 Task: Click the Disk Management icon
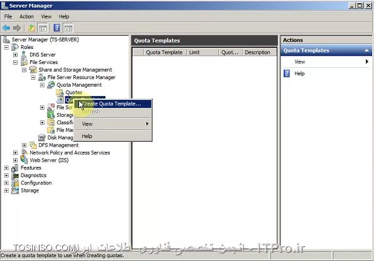coord(42,137)
